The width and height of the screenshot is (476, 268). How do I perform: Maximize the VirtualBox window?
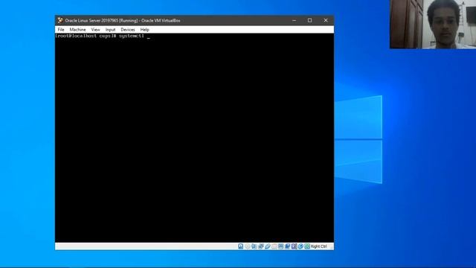click(x=309, y=20)
